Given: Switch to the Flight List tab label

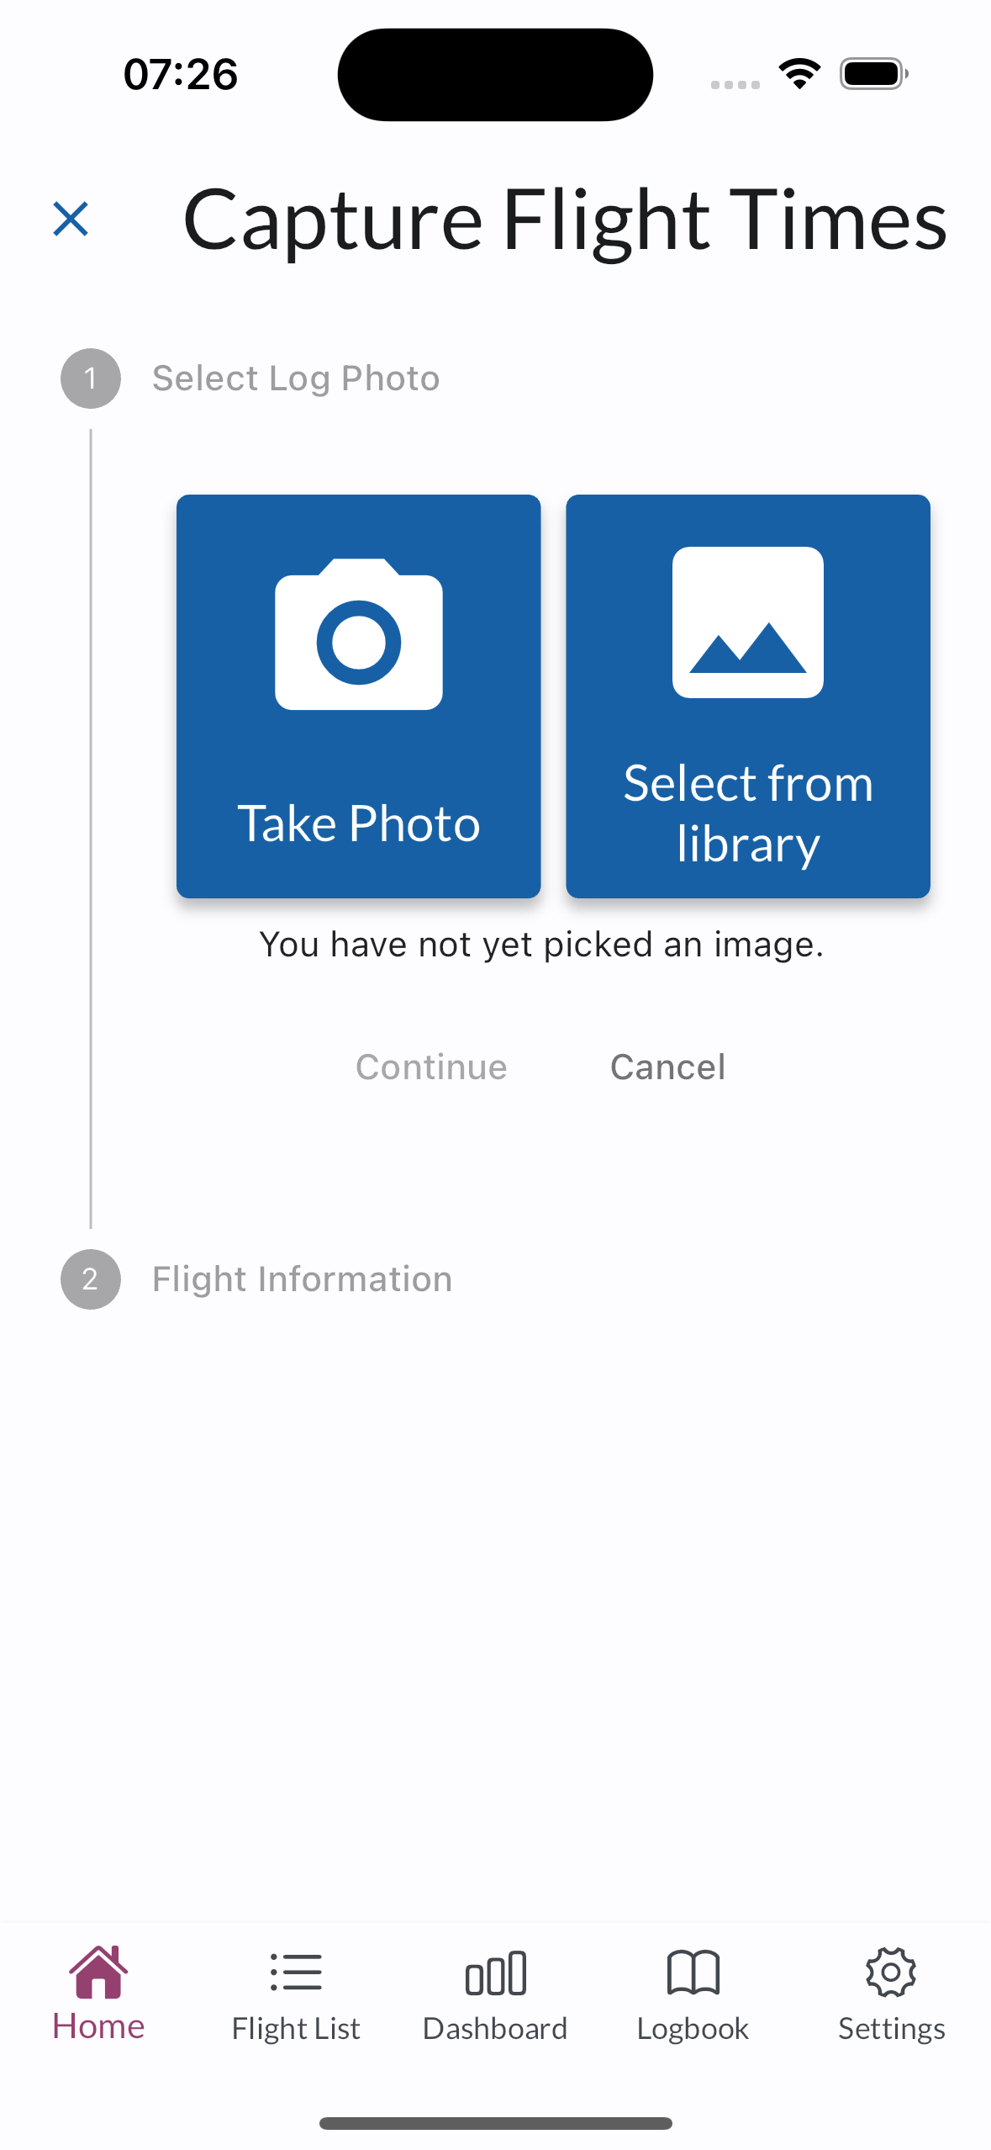Looking at the screenshot, I should 296,2029.
